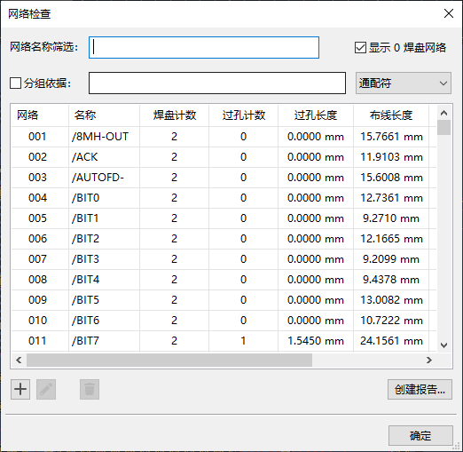Sort by 焊盘计数 column header
Viewport: 463px width, 452px height.
[175, 115]
